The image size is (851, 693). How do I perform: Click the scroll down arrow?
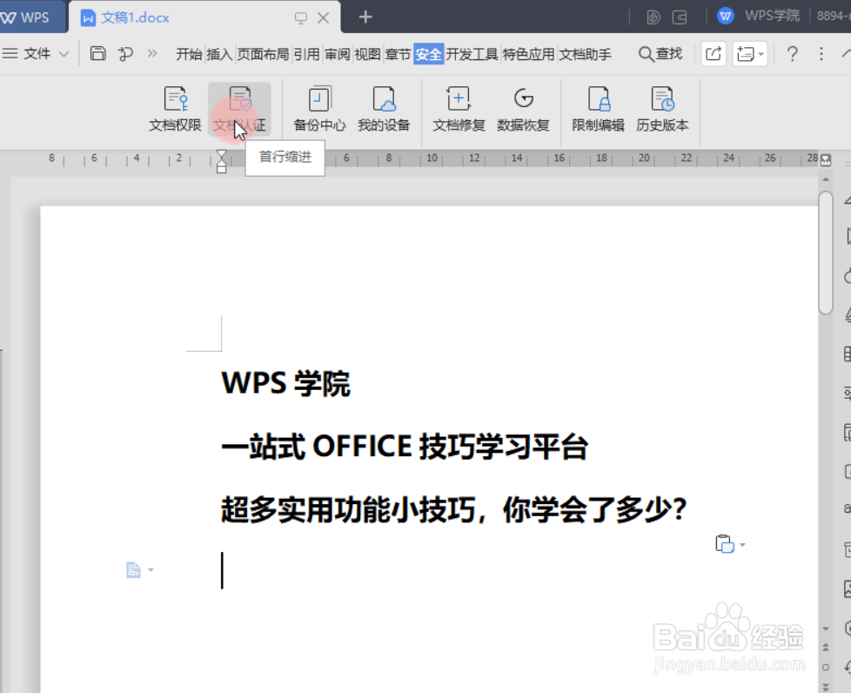coord(826,629)
